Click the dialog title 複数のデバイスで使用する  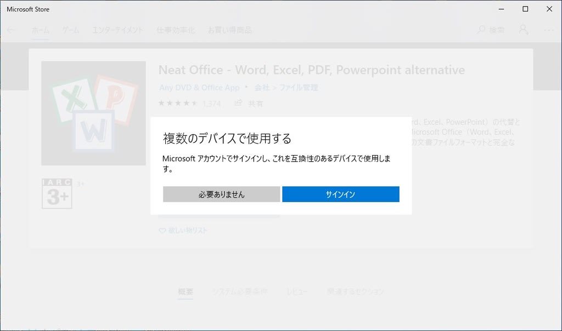click(x=227, y=138)
